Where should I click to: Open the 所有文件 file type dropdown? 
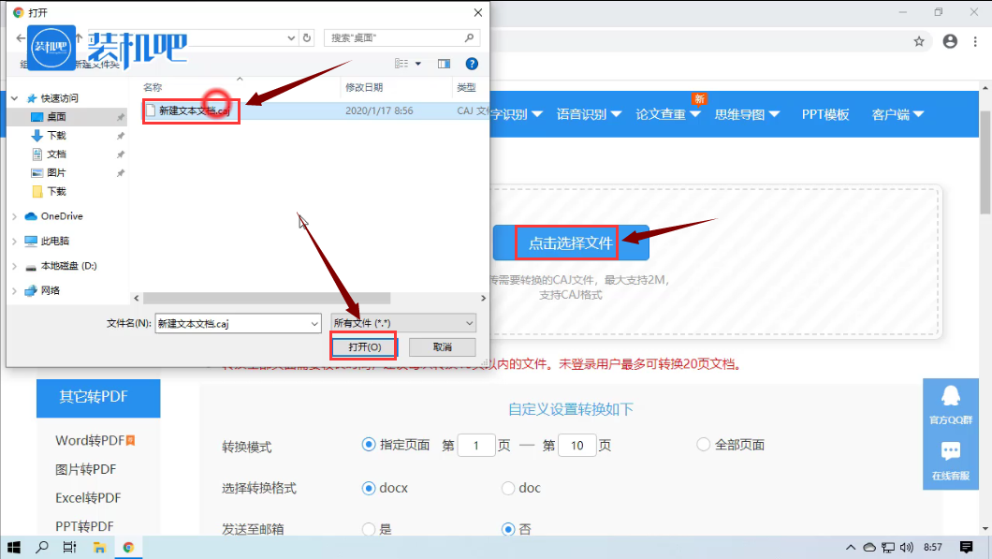point(403,323)
